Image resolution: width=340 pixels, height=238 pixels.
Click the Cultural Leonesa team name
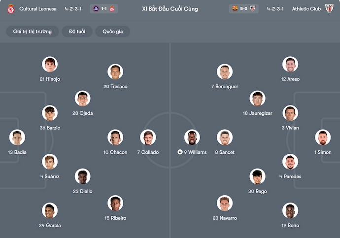(37, 9)
